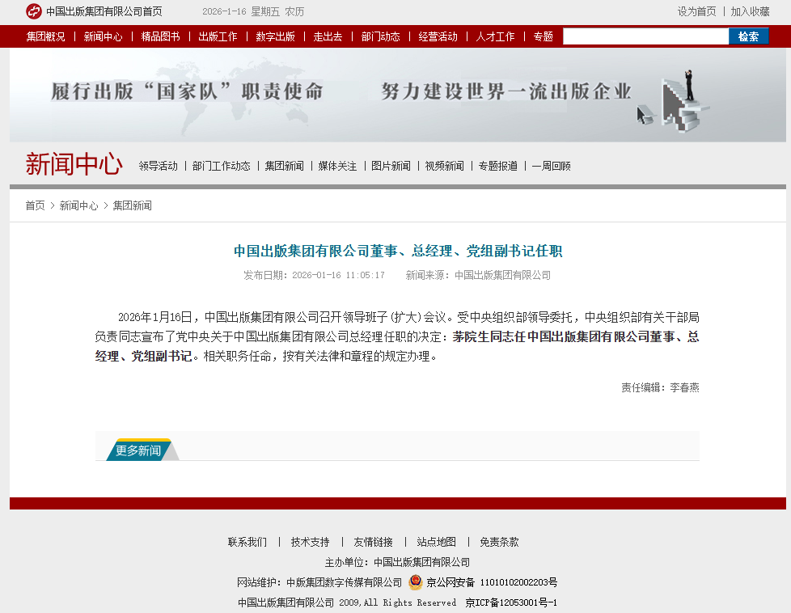Click the 检索 search button

748,36
